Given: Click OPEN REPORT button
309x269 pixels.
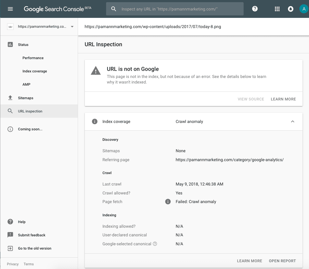Looking at the screenshot, I should [x=282, y=261].
